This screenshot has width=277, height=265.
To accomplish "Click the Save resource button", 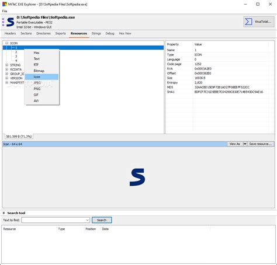I will coord(261,144).
